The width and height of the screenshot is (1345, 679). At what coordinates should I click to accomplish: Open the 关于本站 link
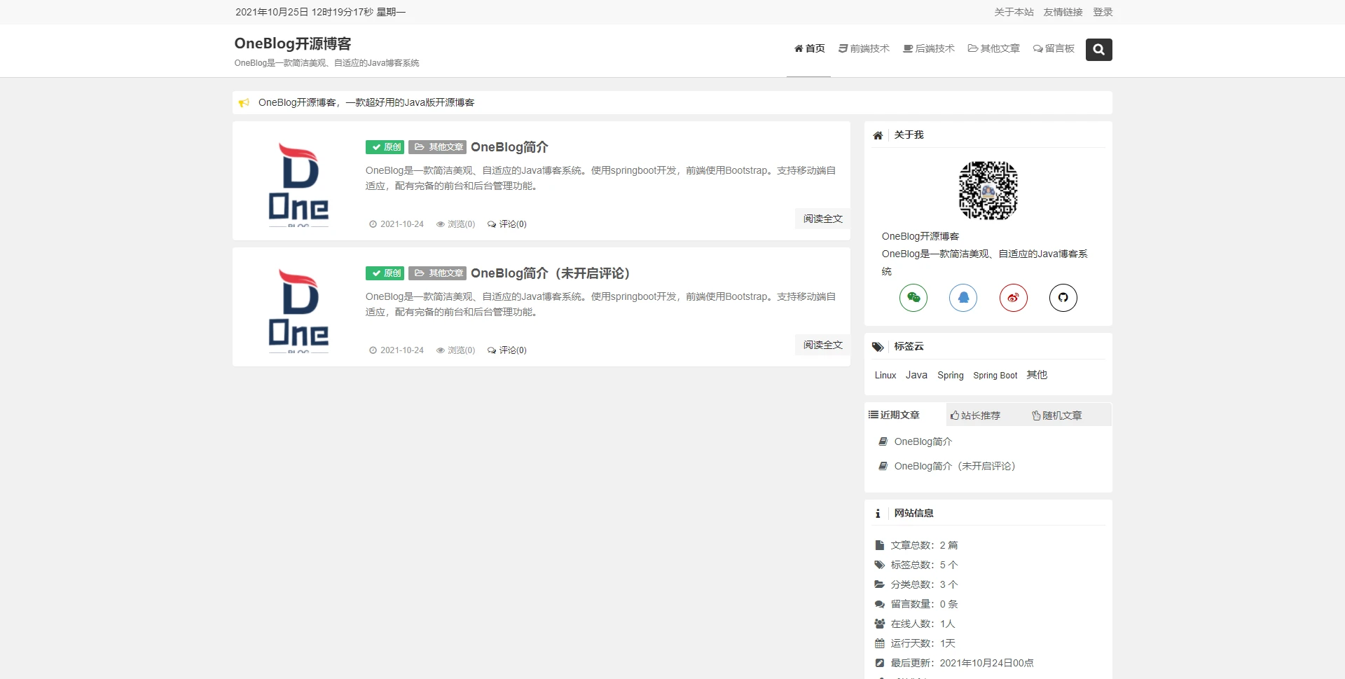click(1014, 12)
